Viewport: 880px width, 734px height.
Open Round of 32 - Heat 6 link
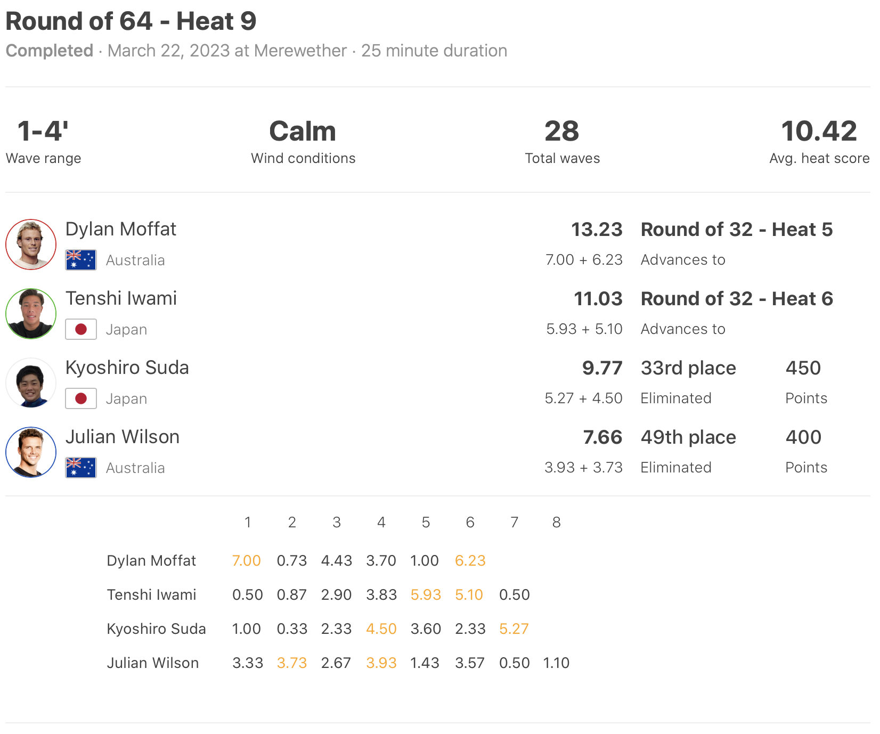[x=736, y=299]
